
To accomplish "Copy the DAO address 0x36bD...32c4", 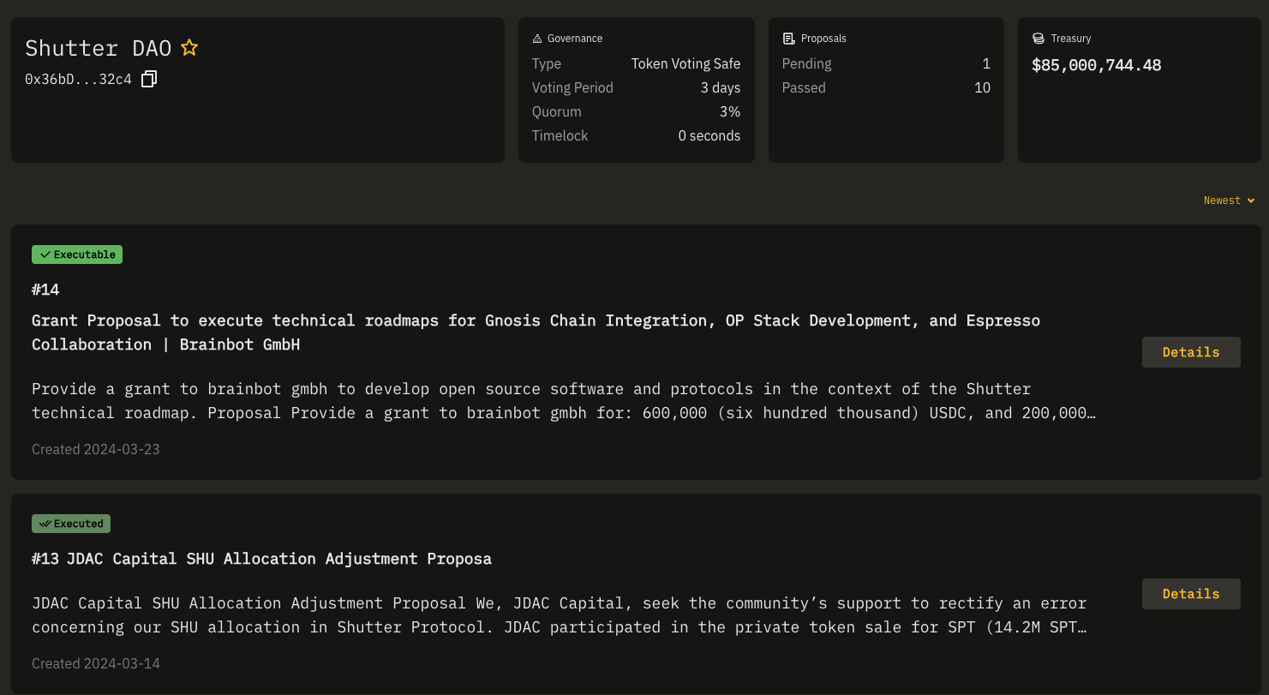I will [149, 79].
